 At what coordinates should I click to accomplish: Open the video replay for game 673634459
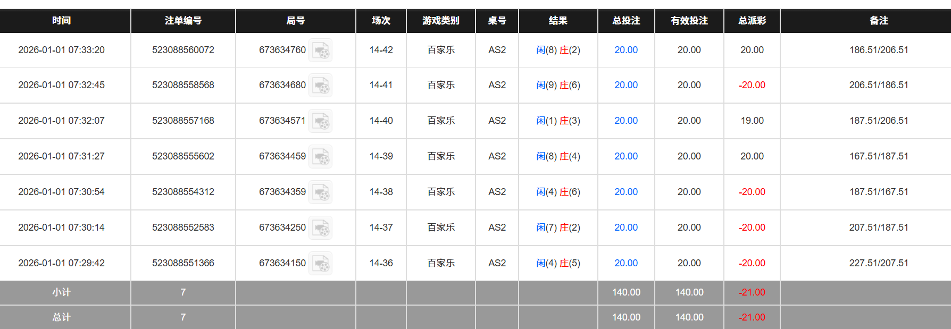320,156
